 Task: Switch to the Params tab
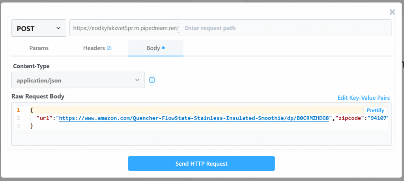39,48
